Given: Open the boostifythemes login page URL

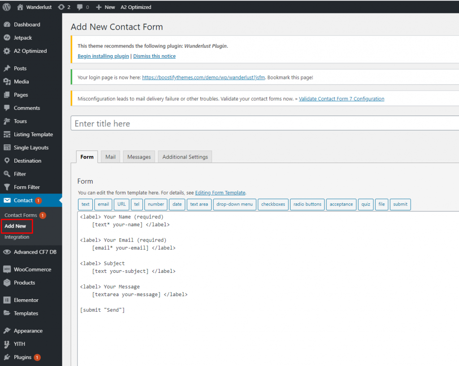Looking at the screenshot, I should tap(204, 78).
